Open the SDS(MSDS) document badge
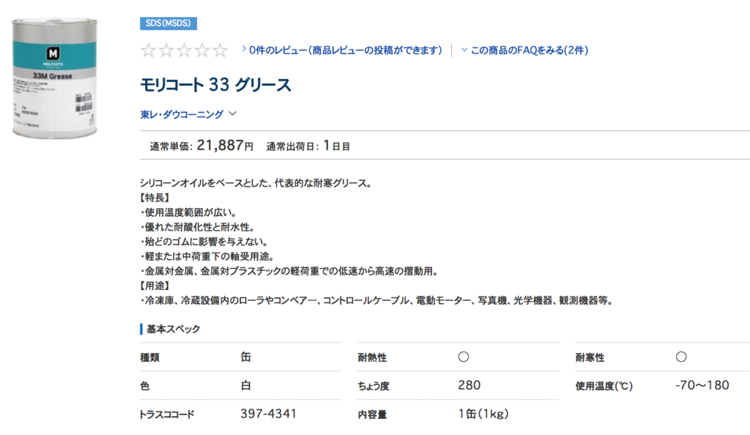The height and width of the screenshot is (435, 750). (x=167, y=23)
